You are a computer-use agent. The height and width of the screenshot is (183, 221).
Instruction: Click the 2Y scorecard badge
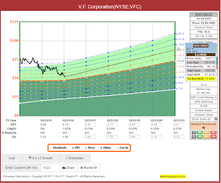tap(194, 136)
